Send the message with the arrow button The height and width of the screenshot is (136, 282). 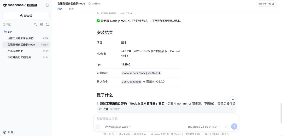pyautogui.click(x=234, y=126)
